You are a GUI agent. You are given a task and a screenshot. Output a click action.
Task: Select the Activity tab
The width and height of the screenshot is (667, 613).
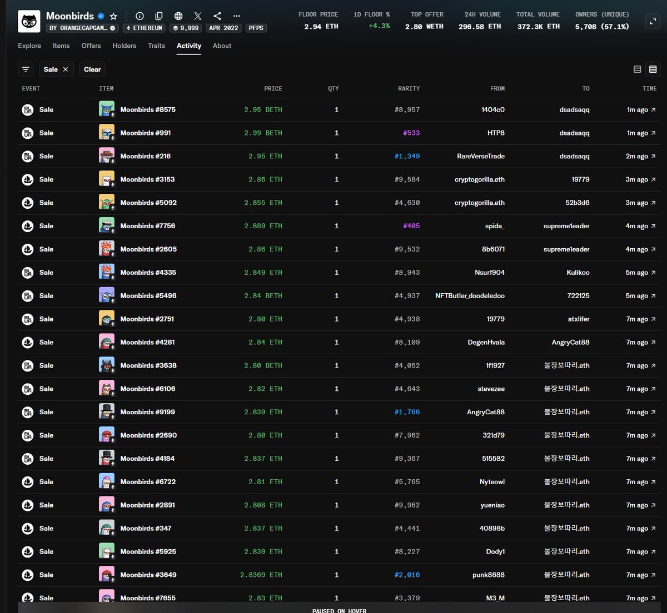tap(189, 46)
